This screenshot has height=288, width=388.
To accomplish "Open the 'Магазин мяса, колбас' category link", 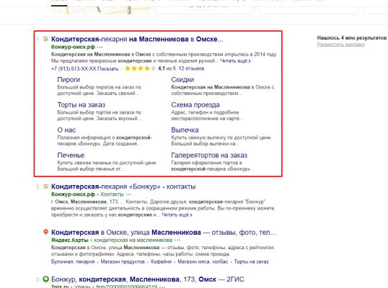I will pyautogui.click(x=203, y=261).
